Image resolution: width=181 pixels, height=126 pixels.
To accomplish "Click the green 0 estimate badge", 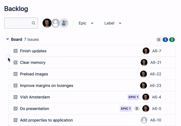I will [x=172, y=40].
